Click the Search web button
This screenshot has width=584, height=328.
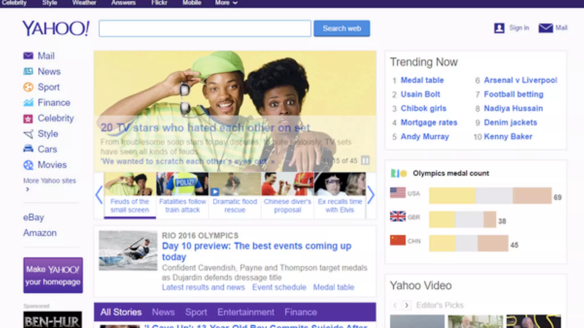[x=342, y=28]
